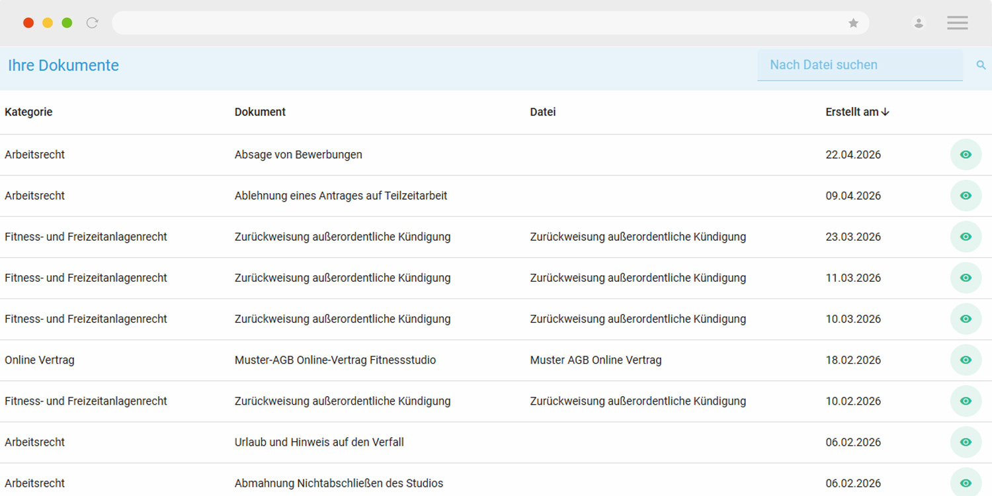Click Fitness category in 10.03.2026 row

click(x=86, y=319)
